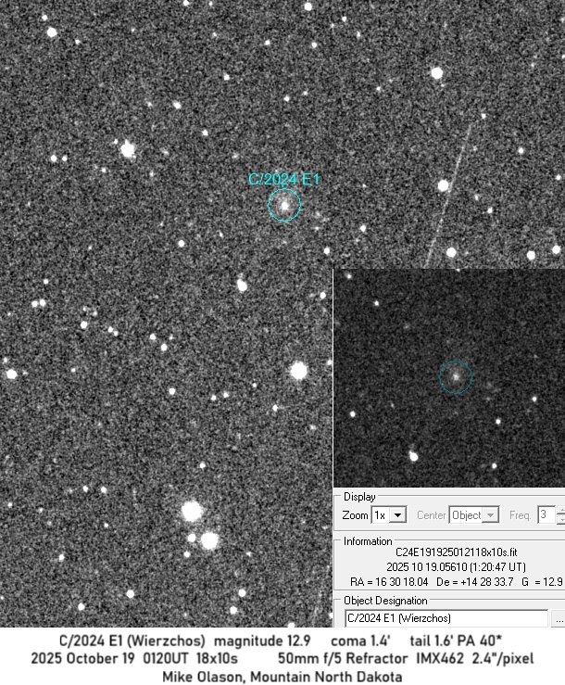
Task: Click the observation date and time line
Action: [x=446, y=565]
